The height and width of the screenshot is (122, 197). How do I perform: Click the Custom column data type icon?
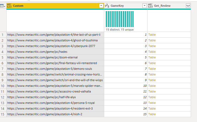coord(9,6)
